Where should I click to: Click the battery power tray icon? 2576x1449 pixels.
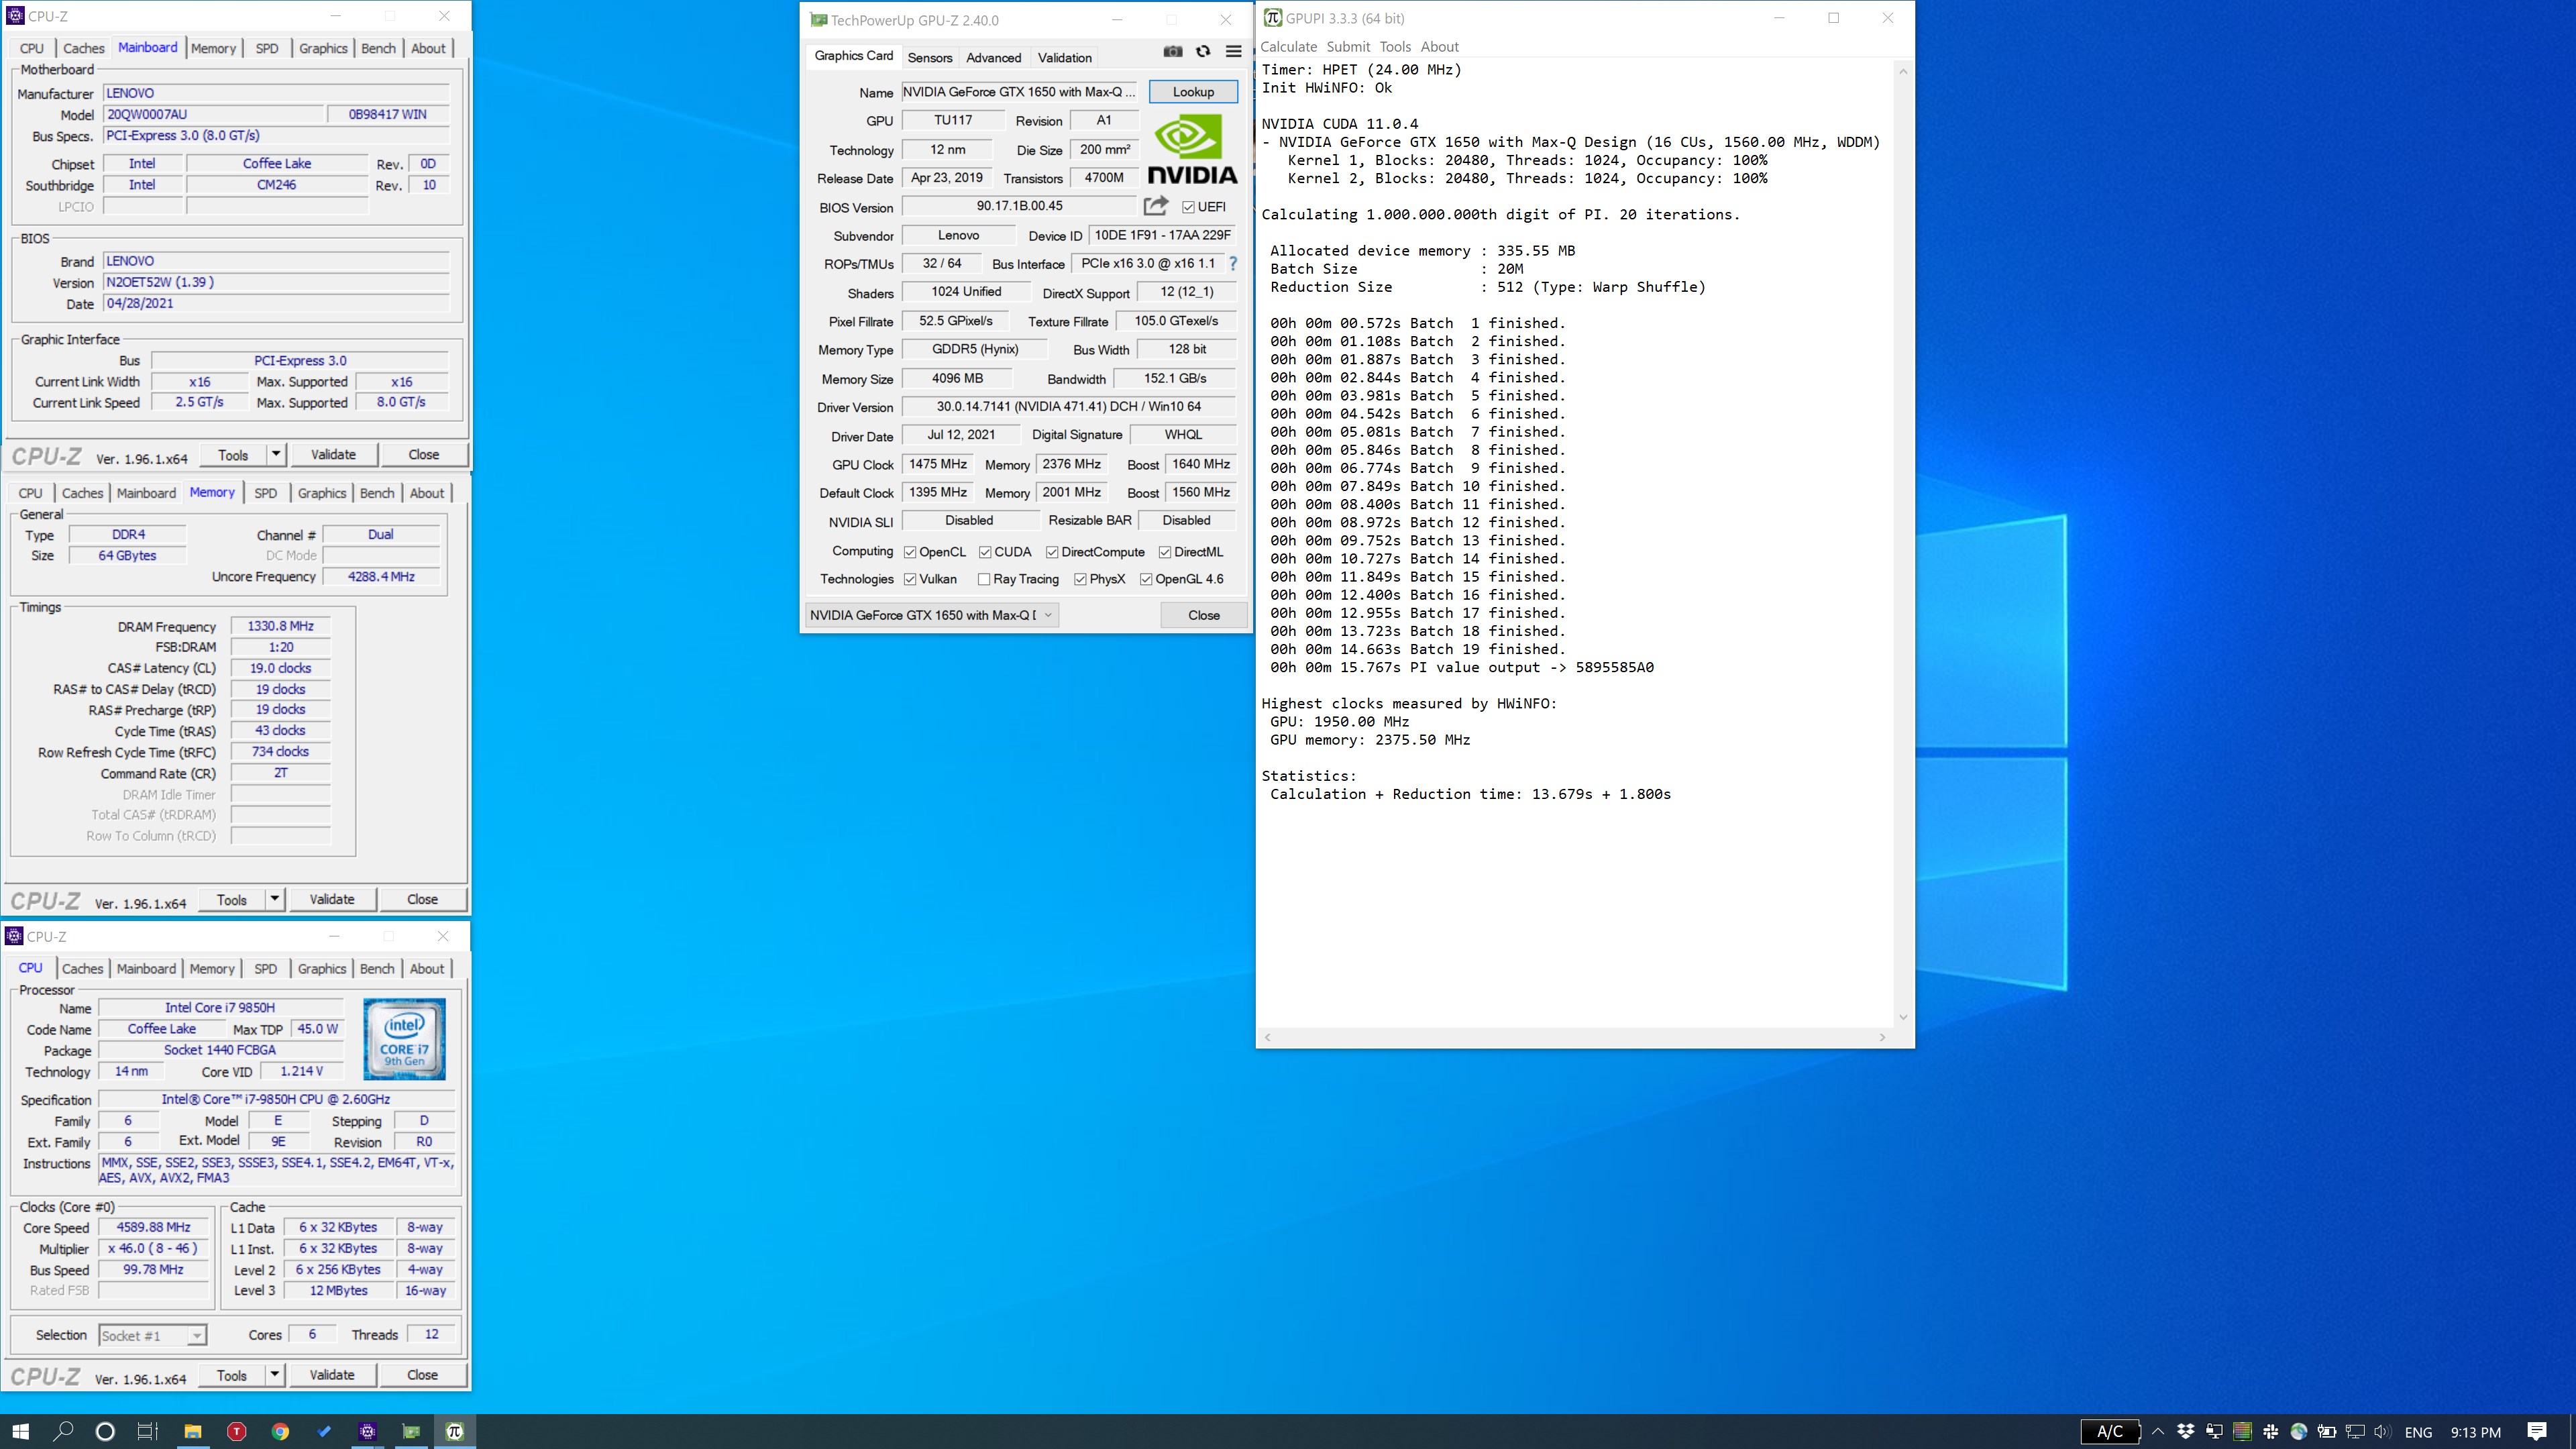tap(2327, 1431)
